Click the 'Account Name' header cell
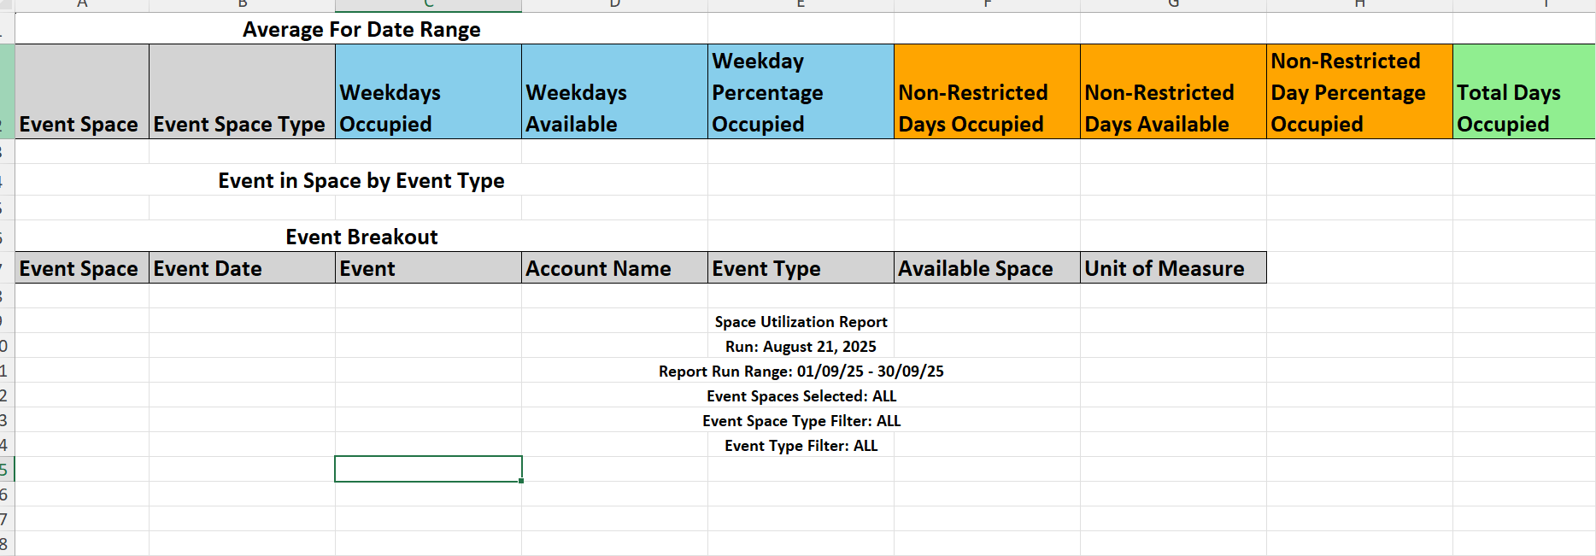The height and width of the screenshot is (556, 1596). (614, 267)
